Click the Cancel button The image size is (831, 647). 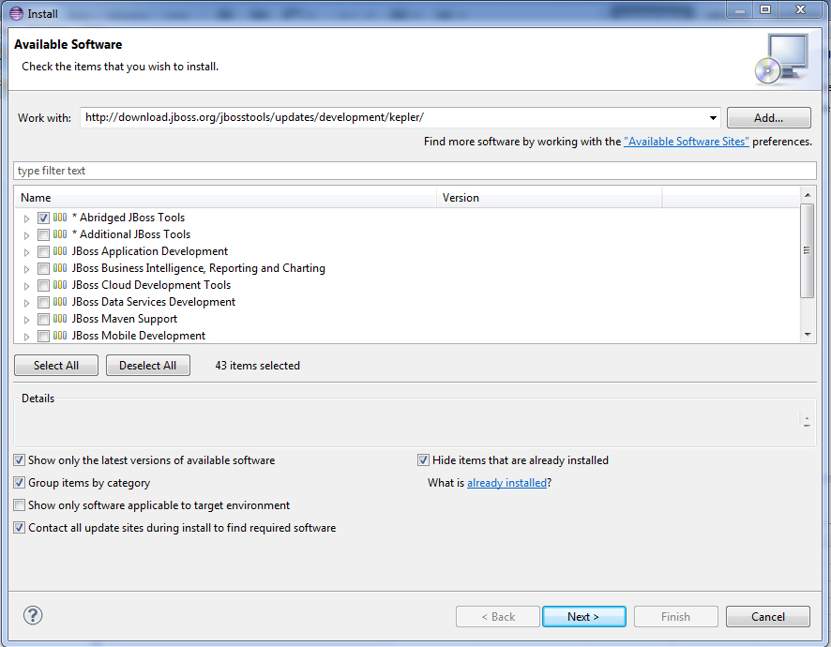pos(768,617)
